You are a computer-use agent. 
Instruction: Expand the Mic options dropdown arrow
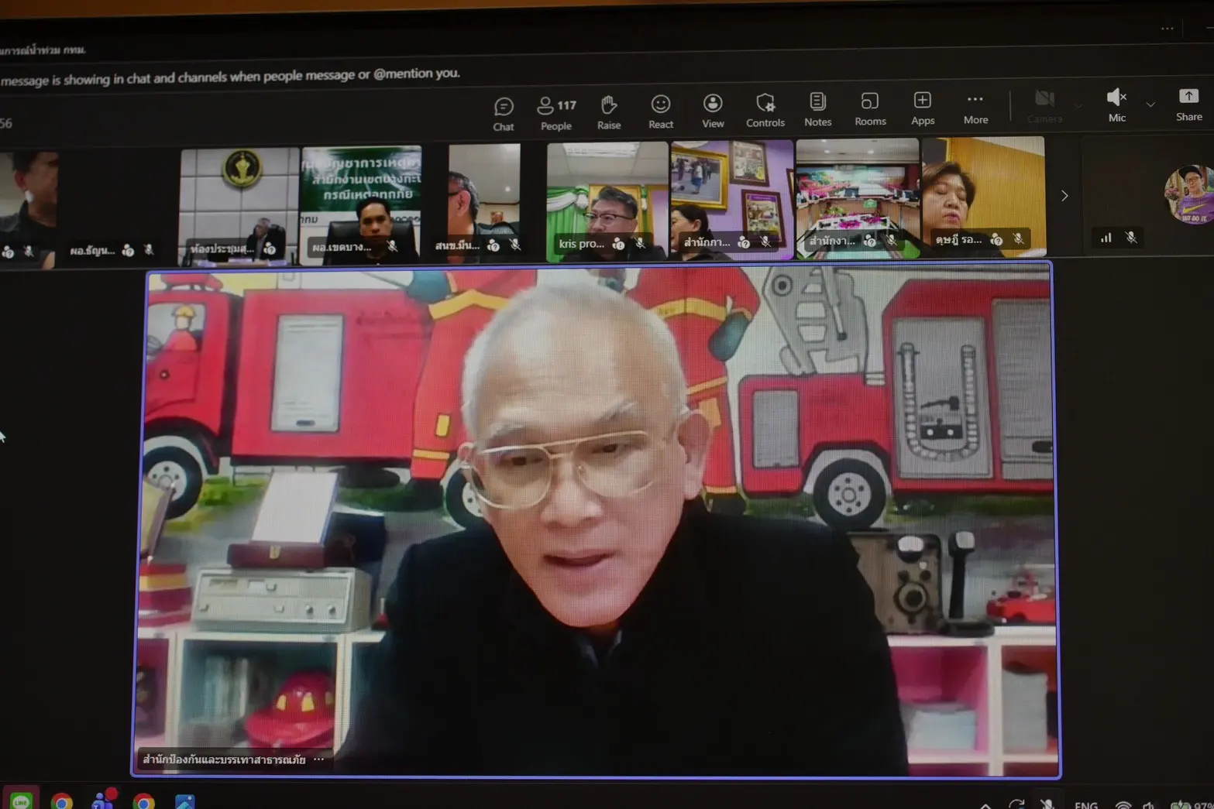pyautogui.click(x=1150, y=104)
